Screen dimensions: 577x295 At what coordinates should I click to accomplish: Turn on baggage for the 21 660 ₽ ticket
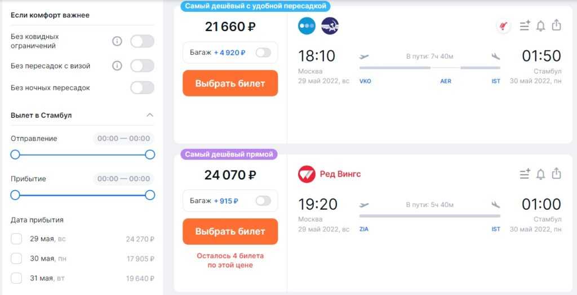(x=263, y=52)
